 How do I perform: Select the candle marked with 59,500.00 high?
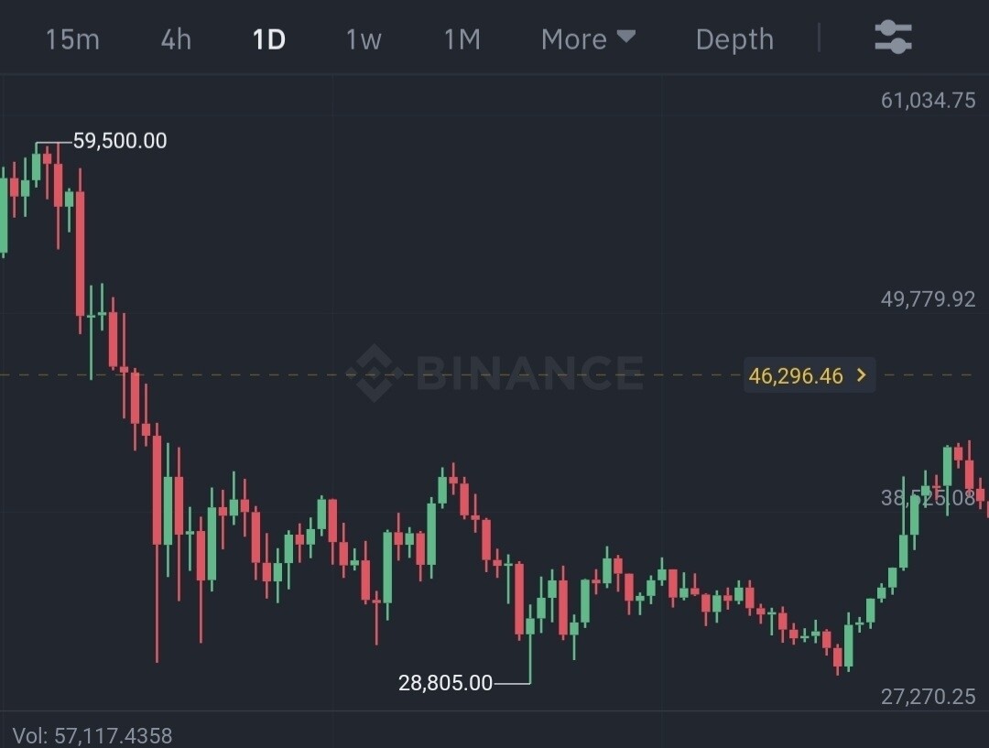coord(37,167)
